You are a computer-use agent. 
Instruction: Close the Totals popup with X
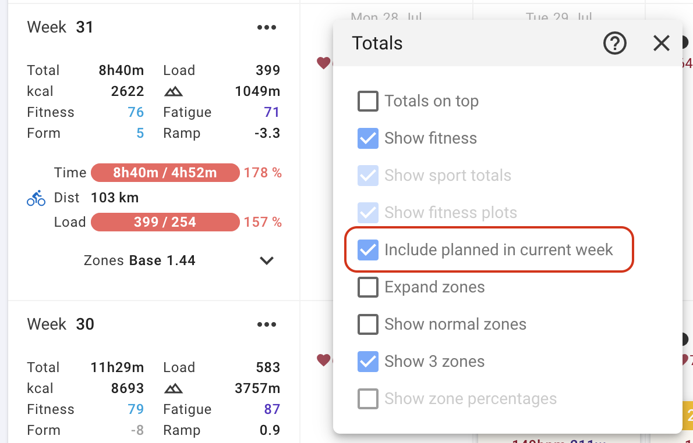[661, 43]
